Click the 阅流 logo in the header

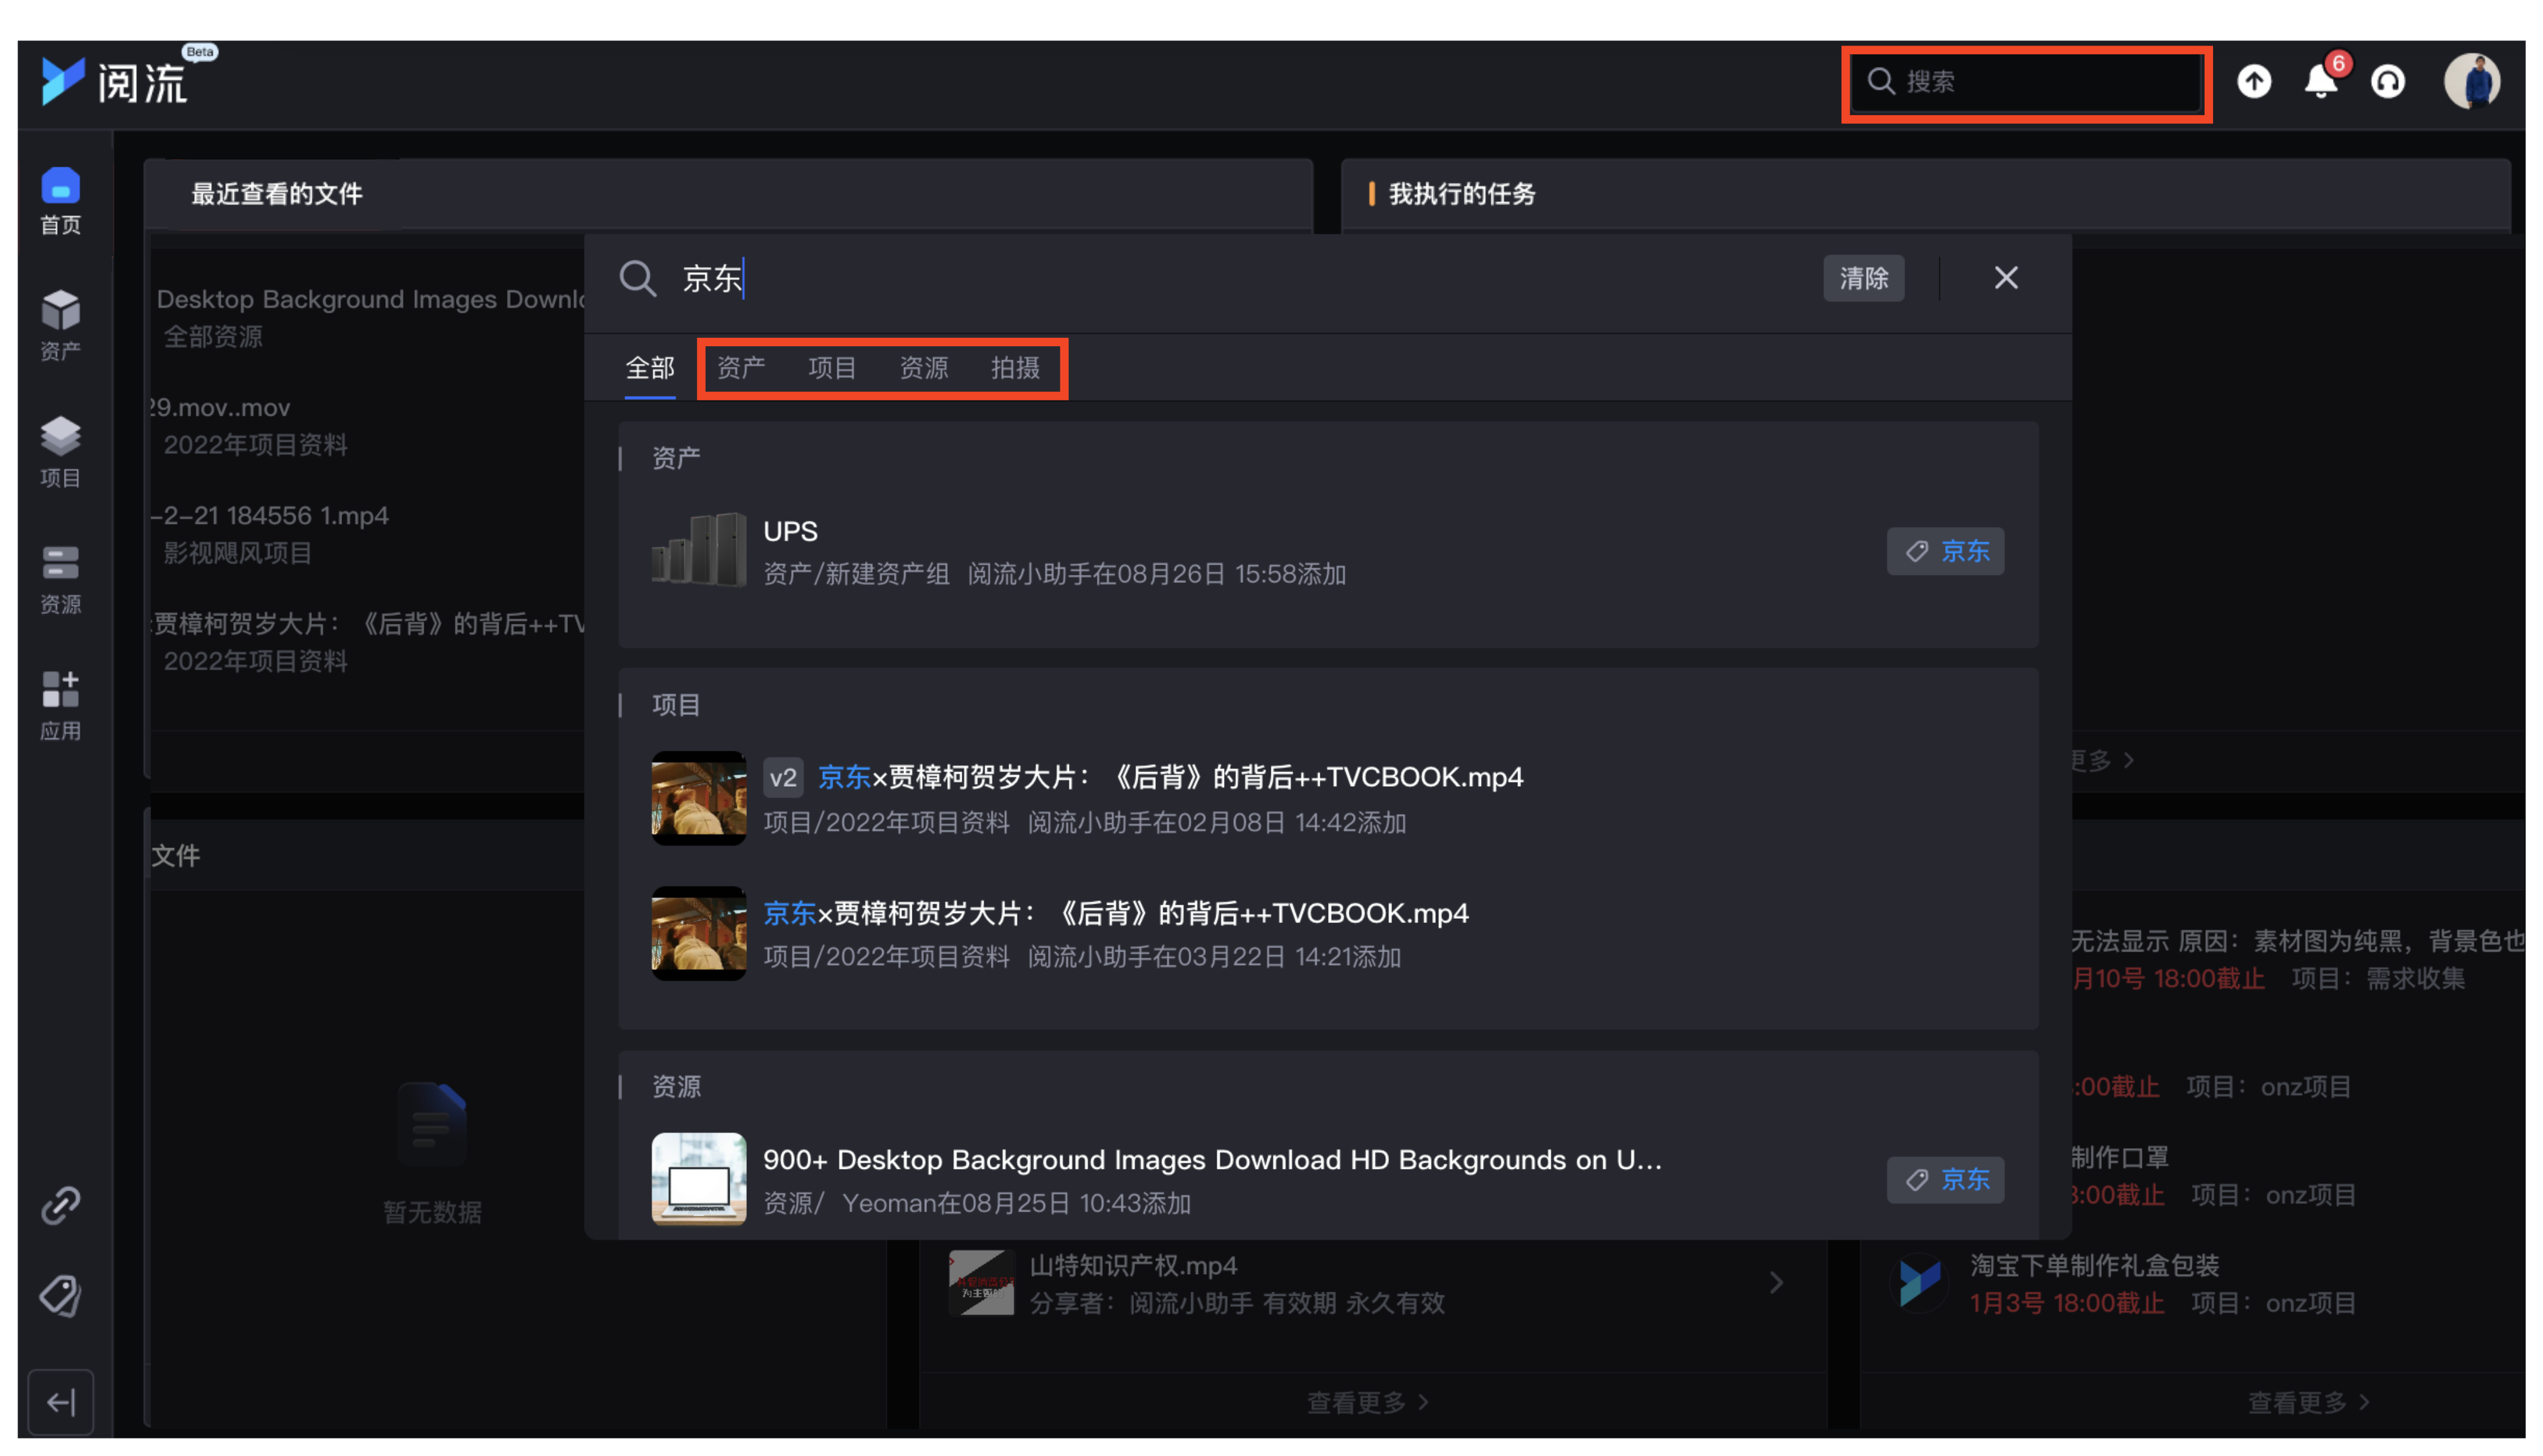pyautogui.click(x=115, y=80)
